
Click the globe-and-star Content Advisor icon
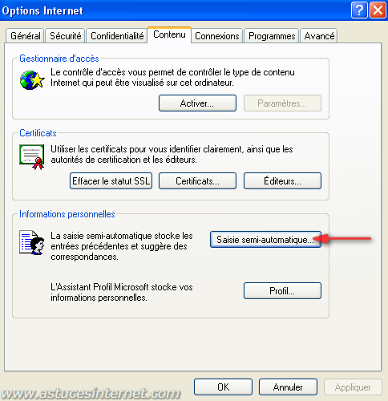[x=32, y=80]
